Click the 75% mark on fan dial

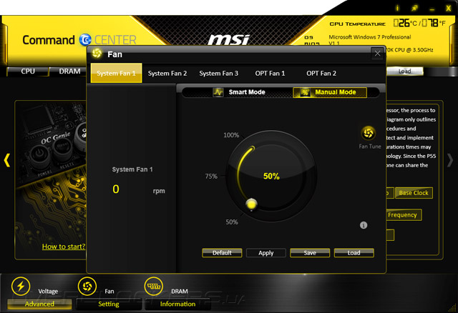click(211, 177)
